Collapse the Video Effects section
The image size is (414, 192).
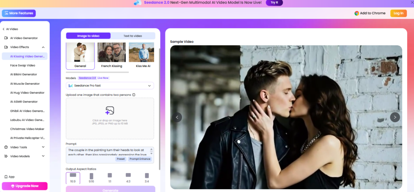tap(43, 47)
